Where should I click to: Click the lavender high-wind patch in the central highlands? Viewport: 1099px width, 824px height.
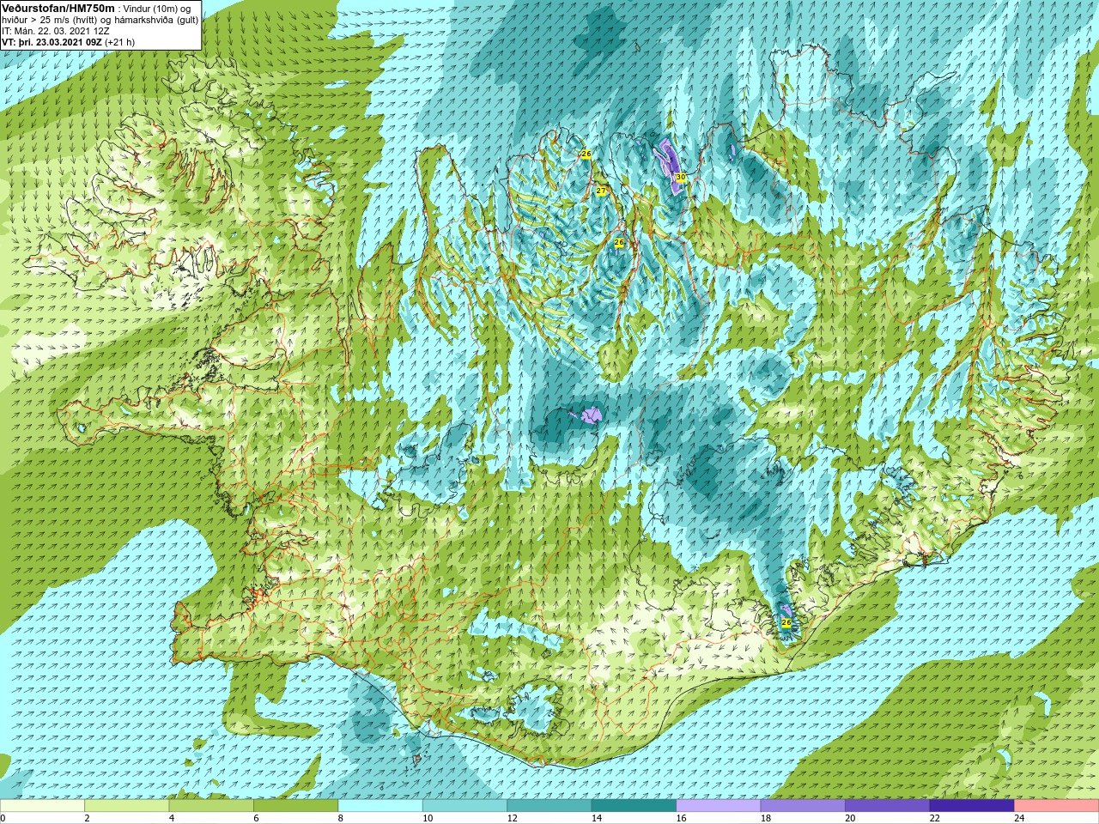[591, 416]
